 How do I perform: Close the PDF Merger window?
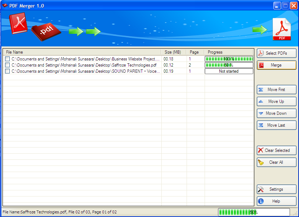coord(294,6)
